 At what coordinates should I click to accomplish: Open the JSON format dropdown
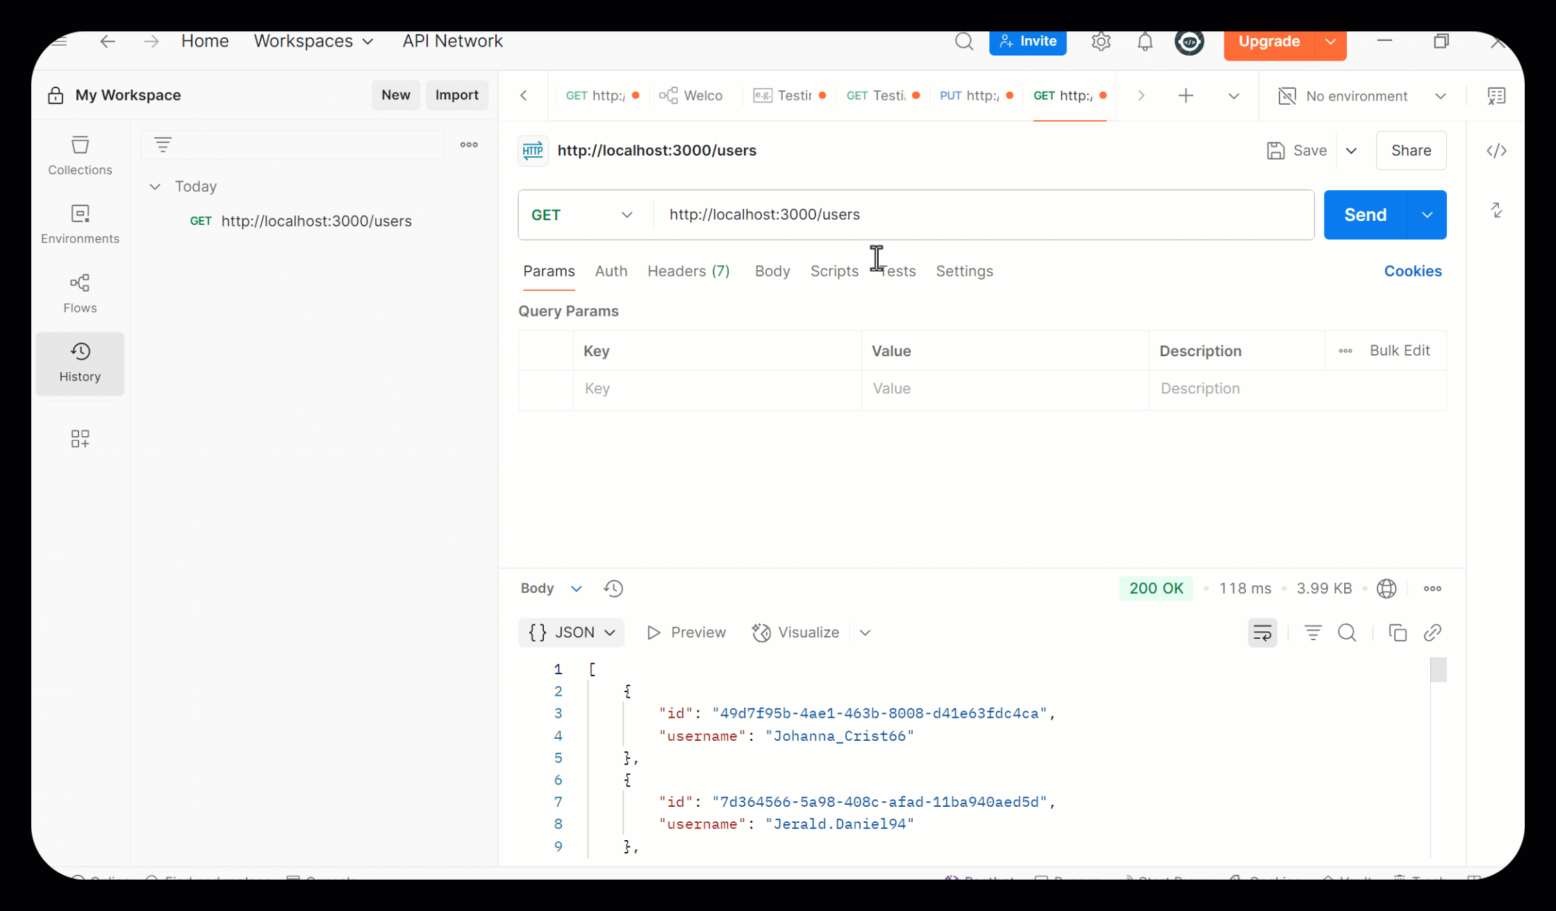coord(572,633)
